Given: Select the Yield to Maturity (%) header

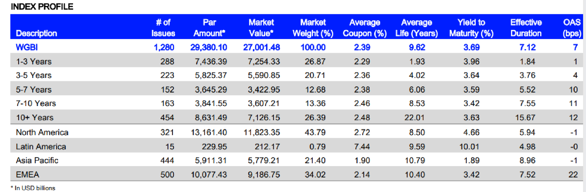Looking at the screenshot, I should pyautogui.click(x=471, y=28).
